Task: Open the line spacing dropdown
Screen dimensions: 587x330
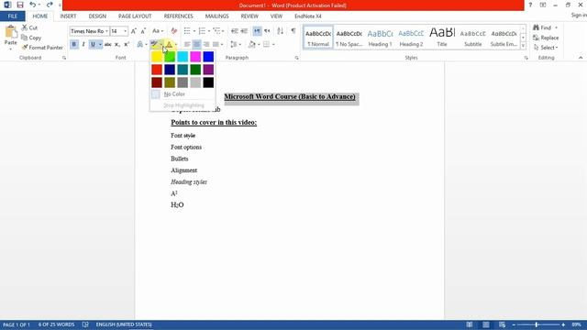Action: coord(236,45)
